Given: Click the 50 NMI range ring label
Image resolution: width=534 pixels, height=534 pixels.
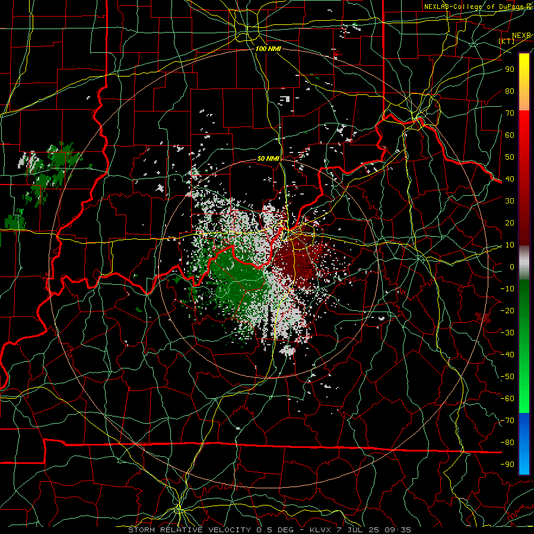Looking at the screenshot, I should [268, 158].
